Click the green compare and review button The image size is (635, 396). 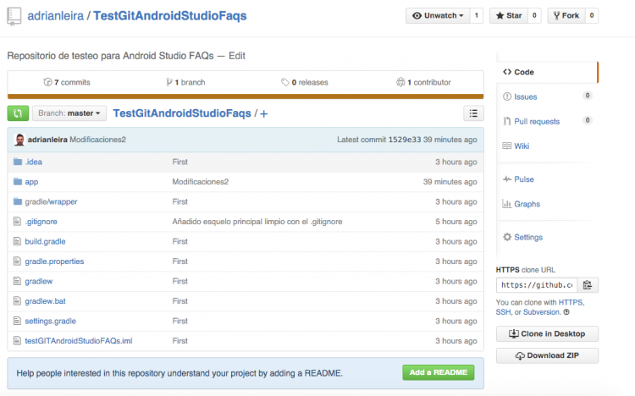click(x=18, y=113)
